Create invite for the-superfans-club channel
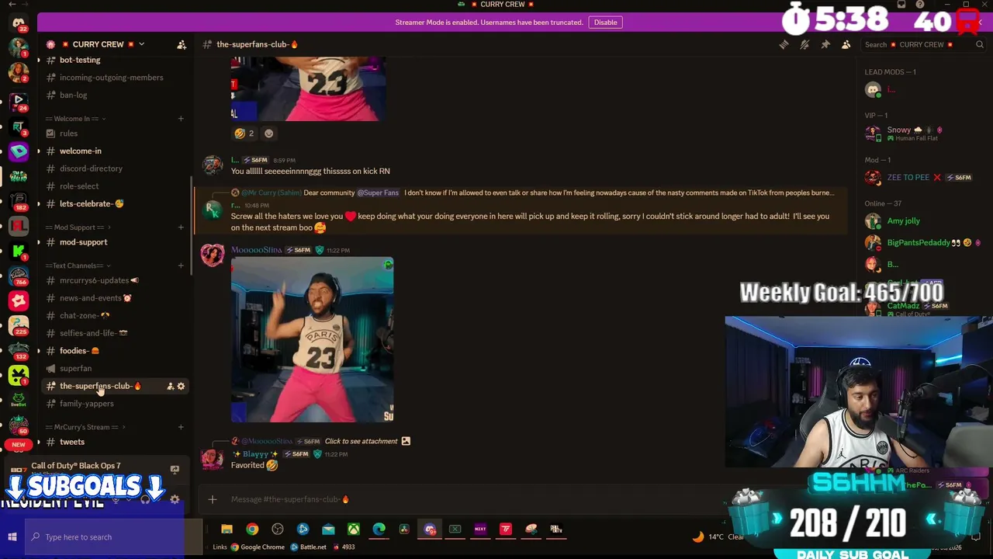 [170, 386]
